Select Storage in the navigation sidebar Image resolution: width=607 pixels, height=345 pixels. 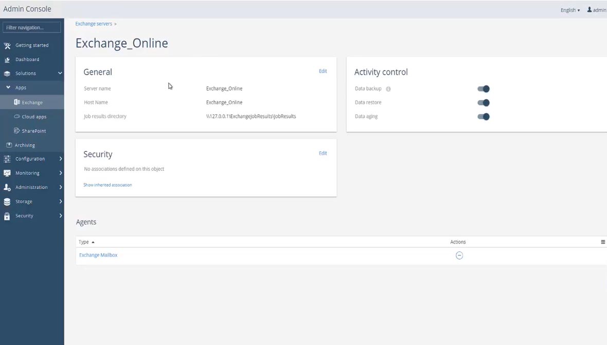point(24,202)
